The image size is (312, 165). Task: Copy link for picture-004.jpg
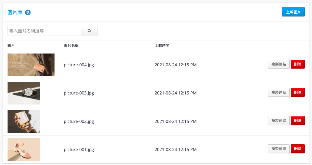point(279,64)
